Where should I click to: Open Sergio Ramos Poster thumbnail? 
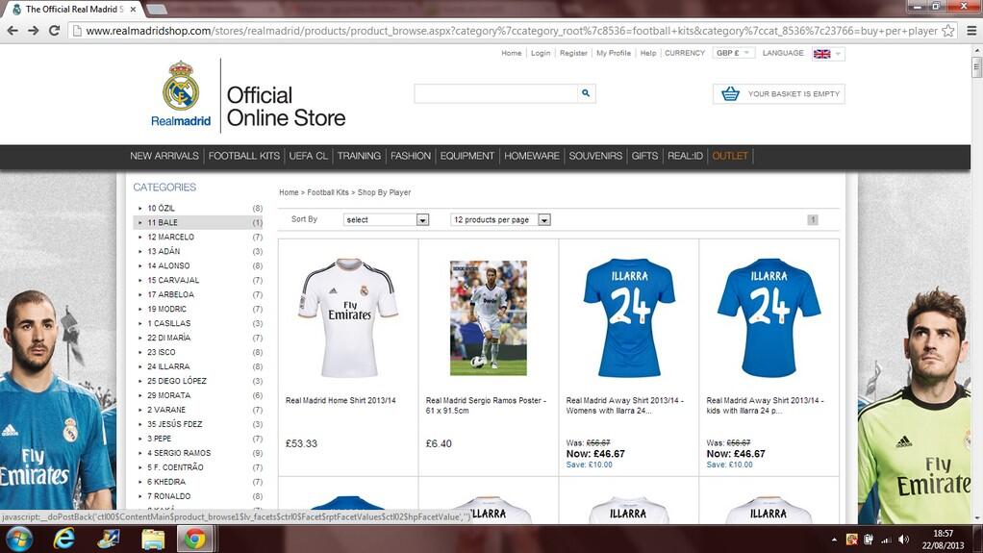tap(489, 318)
